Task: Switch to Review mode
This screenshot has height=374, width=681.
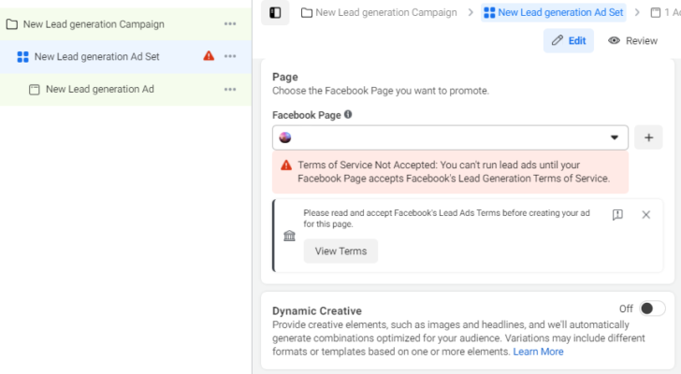Action: coord(632,41)
